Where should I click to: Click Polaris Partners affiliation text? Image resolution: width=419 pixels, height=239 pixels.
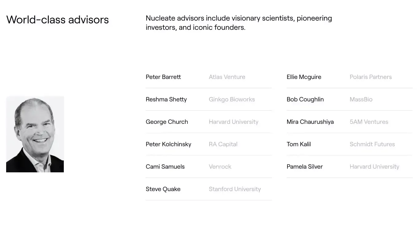click(x=371, y=77)
